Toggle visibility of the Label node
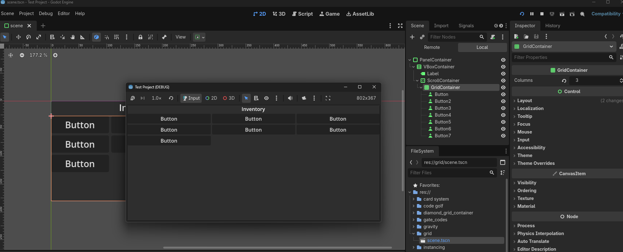The image size is (623, 252). (503, 74)
